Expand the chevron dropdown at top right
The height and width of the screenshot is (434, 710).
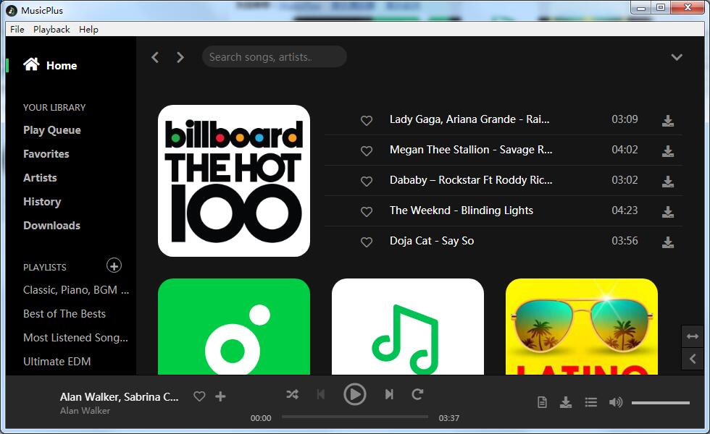pyautogui.click(x=677, y=57)
